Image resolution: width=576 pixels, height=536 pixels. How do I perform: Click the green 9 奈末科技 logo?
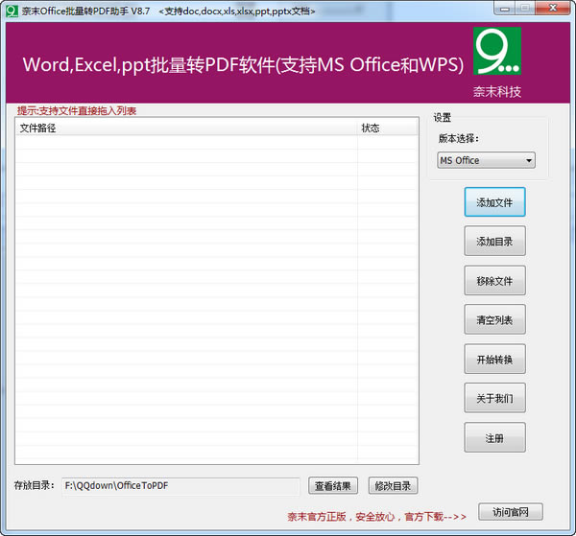(497, 51)
